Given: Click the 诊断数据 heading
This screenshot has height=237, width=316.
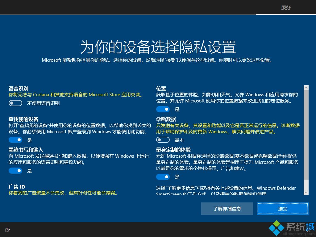Looking at the screenshot, I should tap(166, 119).
